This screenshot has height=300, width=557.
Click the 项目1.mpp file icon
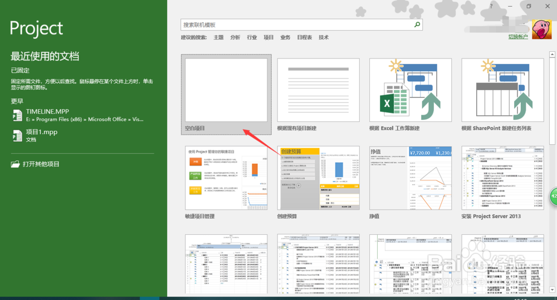coord(17,136)
